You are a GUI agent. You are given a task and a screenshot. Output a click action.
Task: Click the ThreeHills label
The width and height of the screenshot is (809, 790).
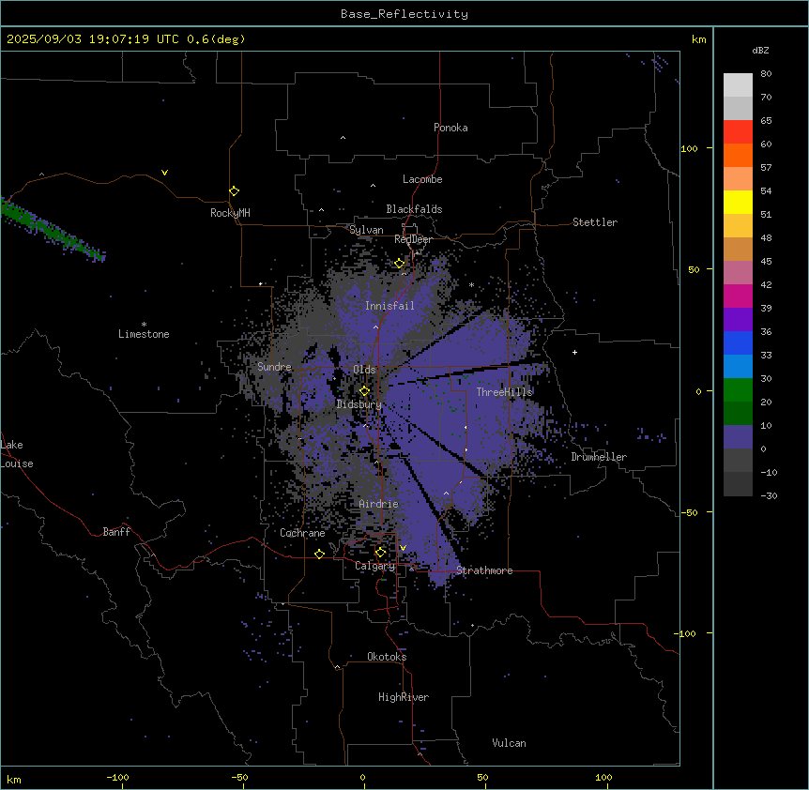pos(504,392)
